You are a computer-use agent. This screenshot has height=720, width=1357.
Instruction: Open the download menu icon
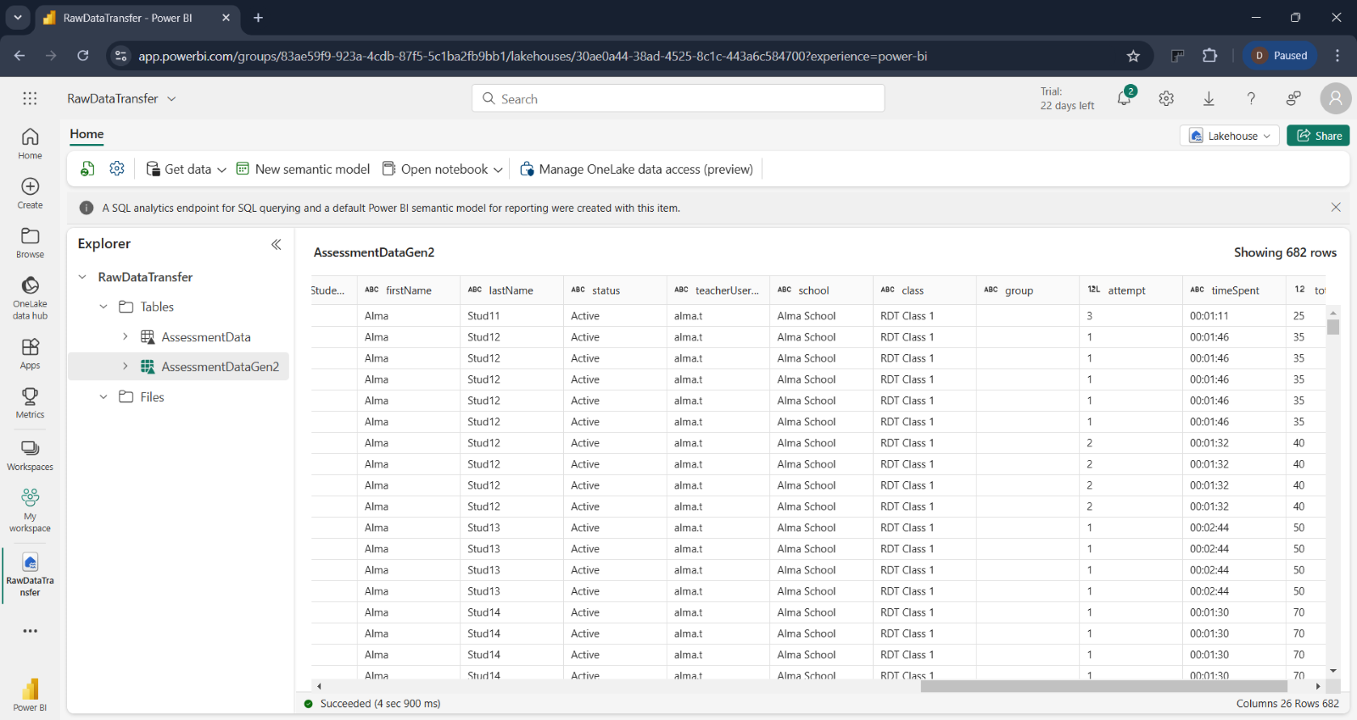pos(1209,98)
